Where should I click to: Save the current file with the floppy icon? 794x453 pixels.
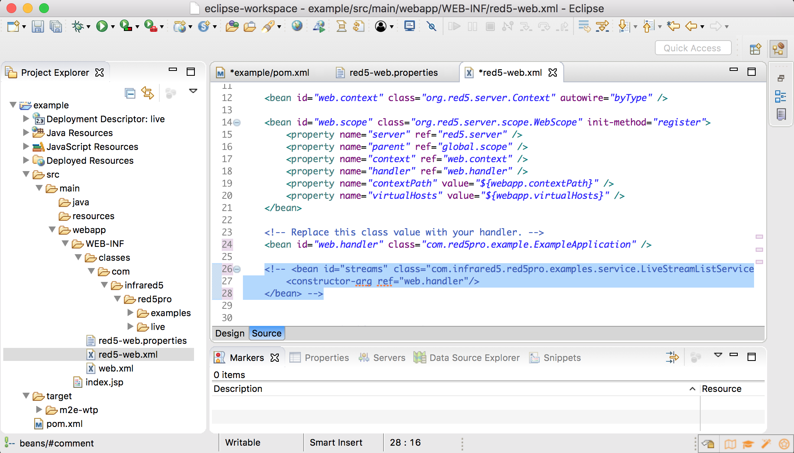click(x=38, y=26)
